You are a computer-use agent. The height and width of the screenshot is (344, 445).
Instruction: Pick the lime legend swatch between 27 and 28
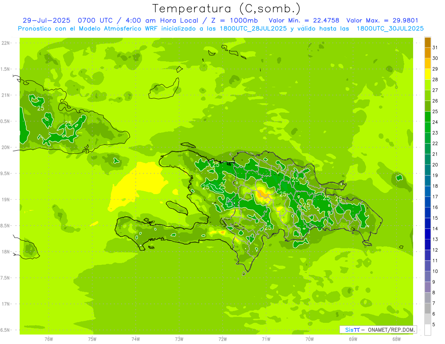click(x=428, y=85)
